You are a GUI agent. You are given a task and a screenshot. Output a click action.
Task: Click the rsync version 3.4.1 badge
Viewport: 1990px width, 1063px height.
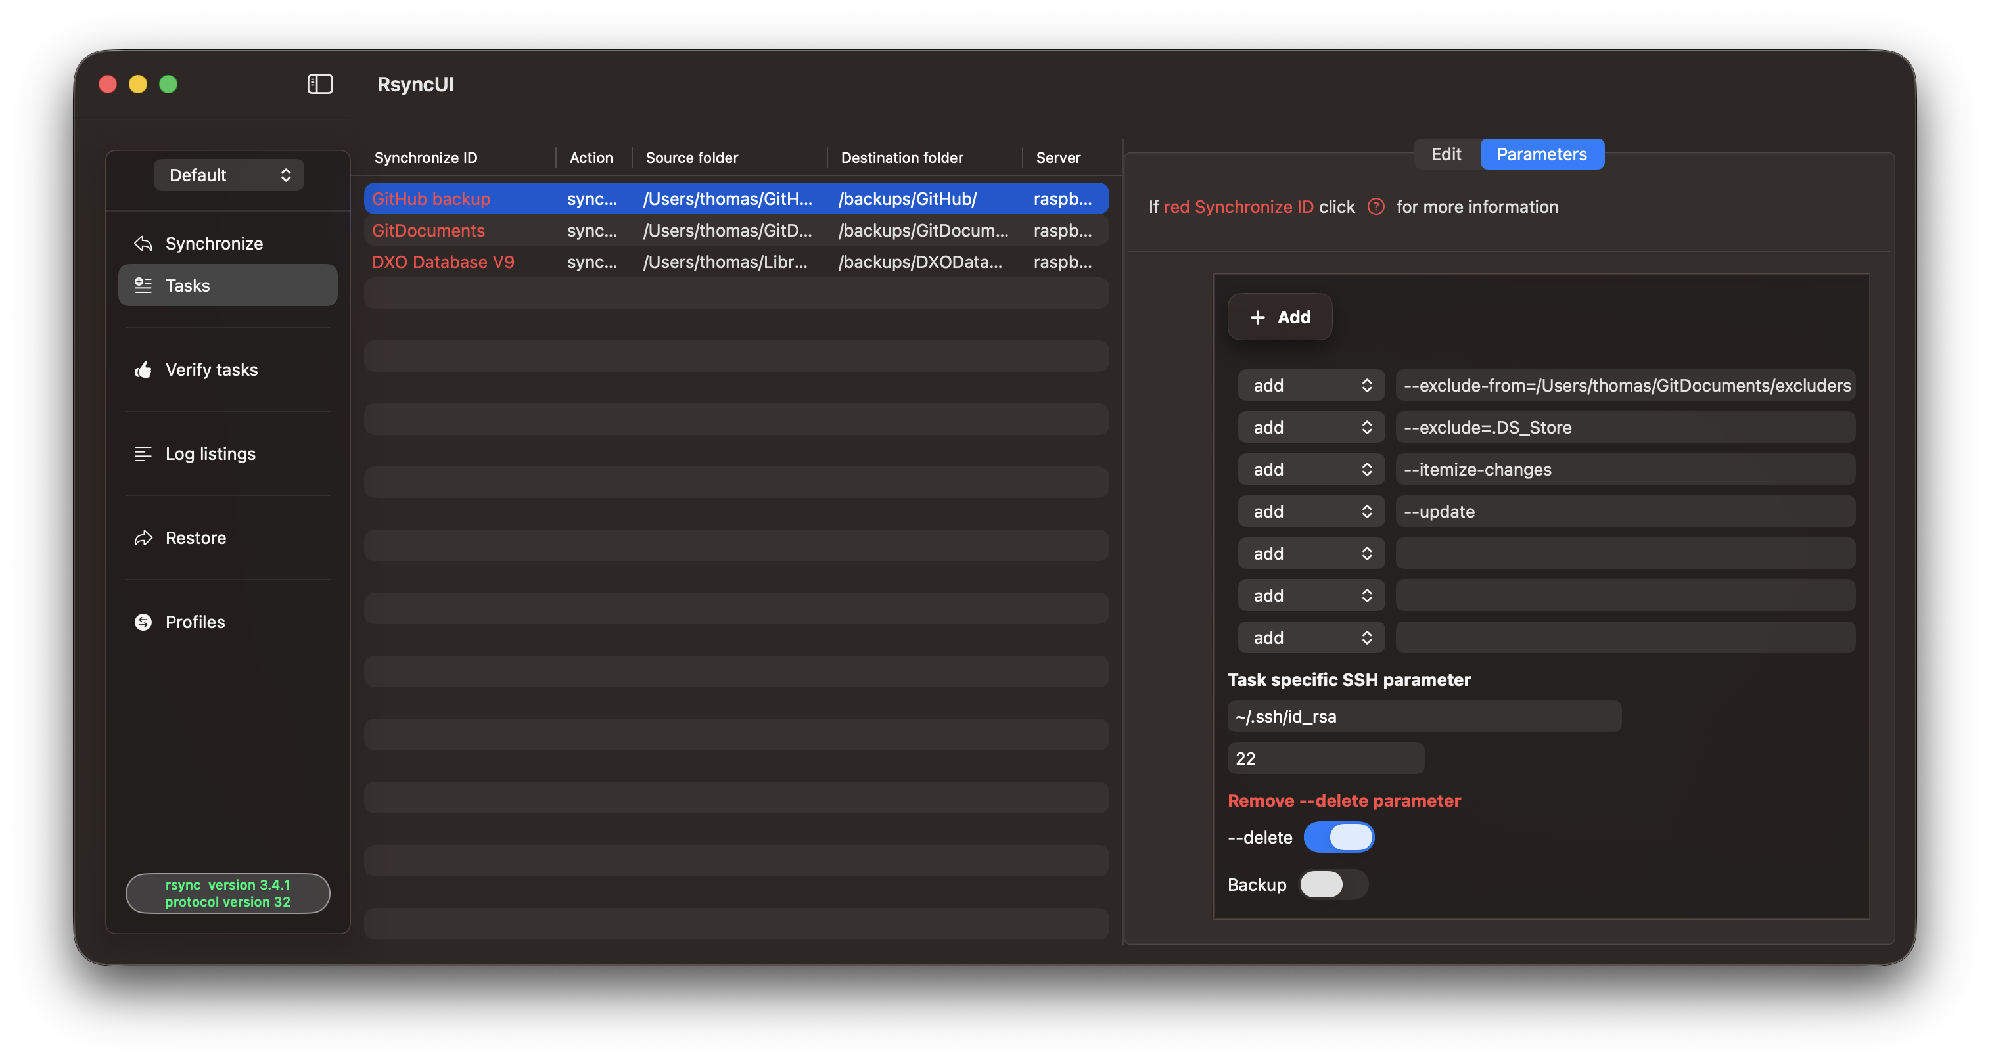tap(228, 893)
